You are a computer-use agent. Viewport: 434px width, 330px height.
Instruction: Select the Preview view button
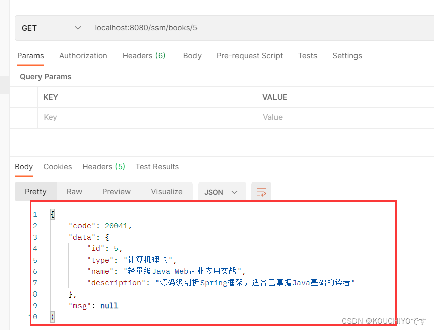pos(116,192)
